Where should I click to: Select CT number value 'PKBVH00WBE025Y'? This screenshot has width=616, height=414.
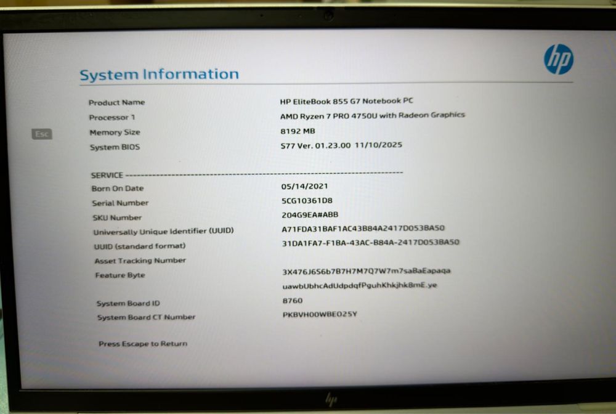[x=320, y=314]
